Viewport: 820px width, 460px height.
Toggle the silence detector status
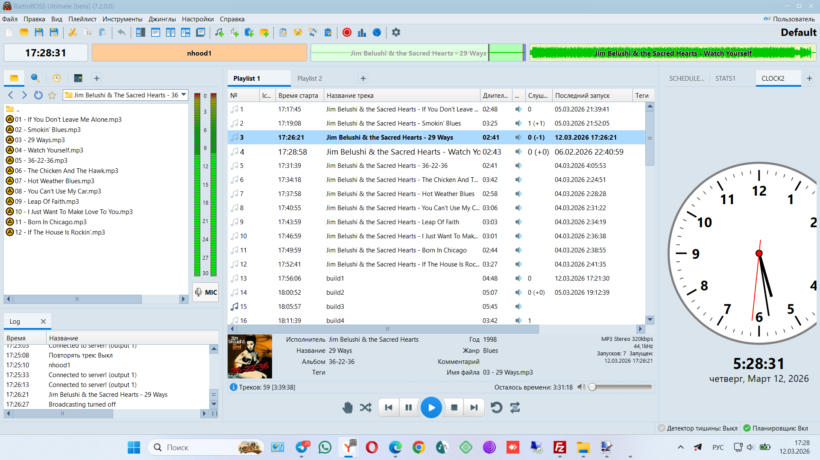pos(698,428)
